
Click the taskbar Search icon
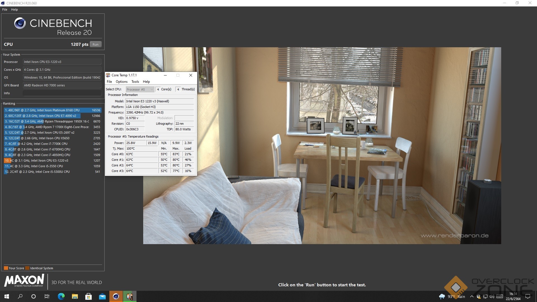pos(20,296)
